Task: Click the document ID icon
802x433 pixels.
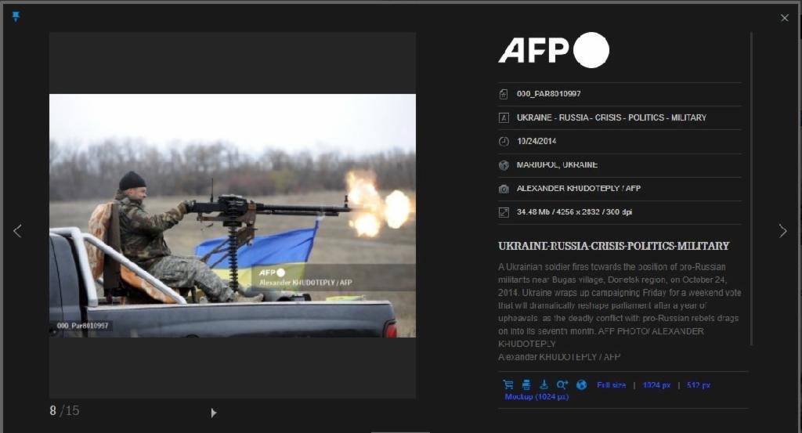Action: [x=504, y=94]
